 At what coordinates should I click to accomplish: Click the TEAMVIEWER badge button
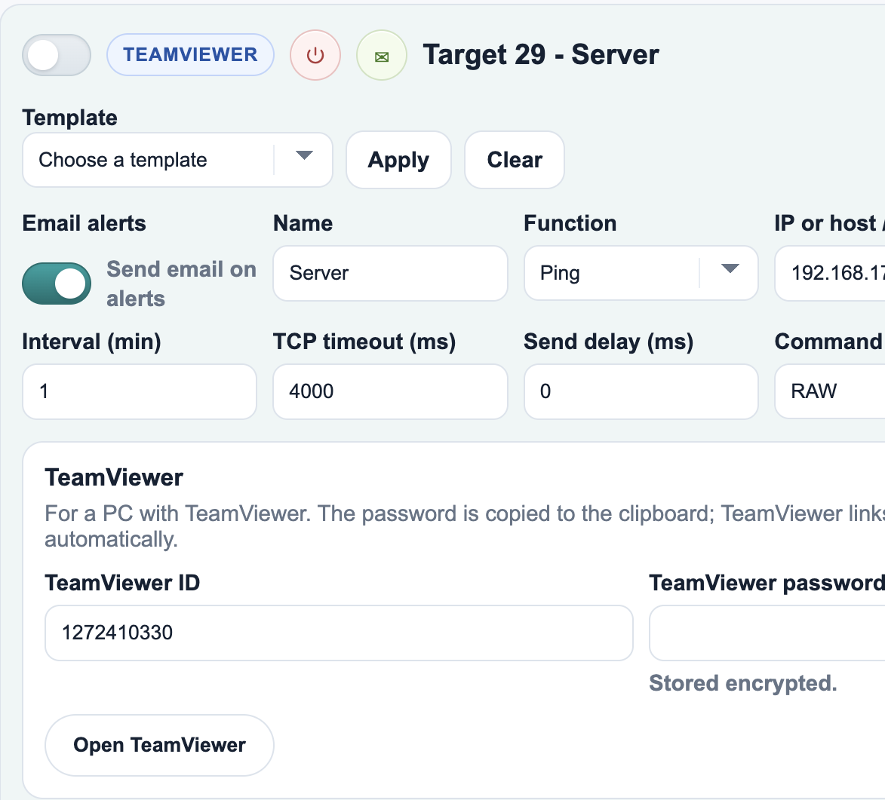(190, 55)
